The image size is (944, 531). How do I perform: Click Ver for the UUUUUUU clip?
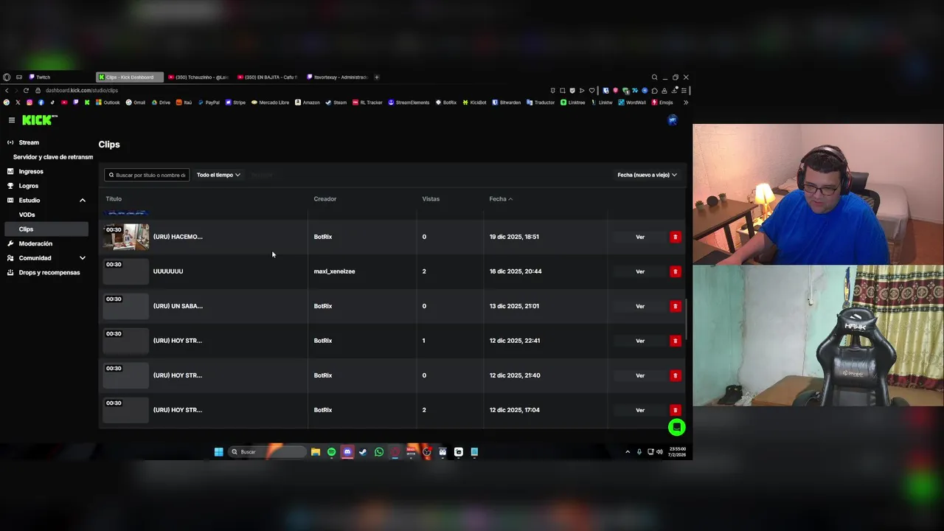pyautogui.click(x=640, y=271)
